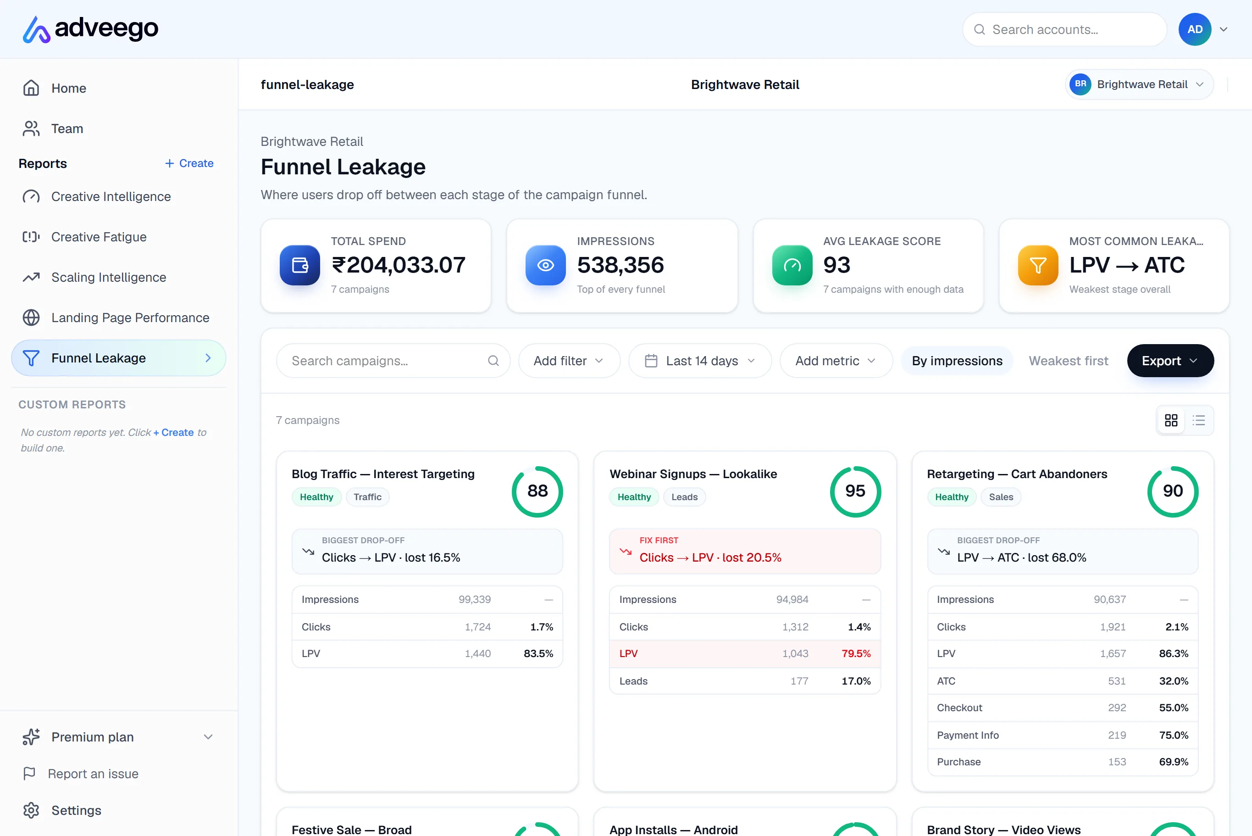Go to Landing Page Performance report

[x=118, y=318]
